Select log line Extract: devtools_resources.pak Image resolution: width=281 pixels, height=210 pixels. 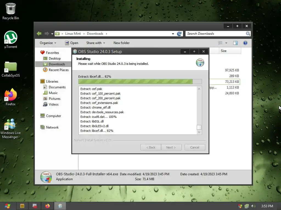[102, 112]
